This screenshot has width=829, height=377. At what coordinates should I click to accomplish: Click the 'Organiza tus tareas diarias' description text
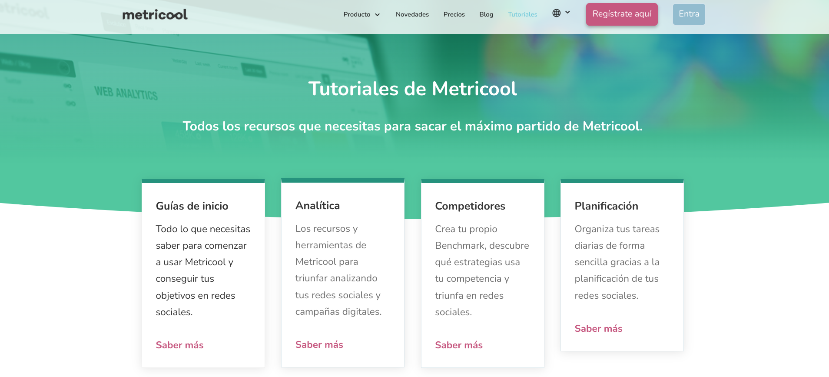(x=617, y=262)
